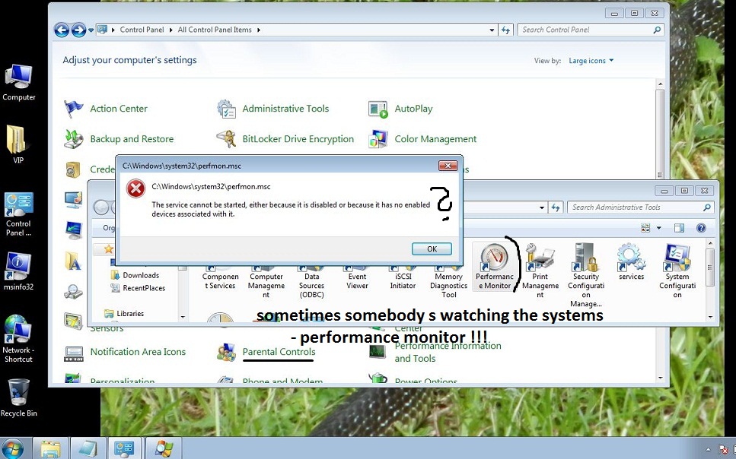The width and height of the screenshot is (736, 459).
Task: Click All Control Panel Items breadcrumb
Action: coord(215,30)
